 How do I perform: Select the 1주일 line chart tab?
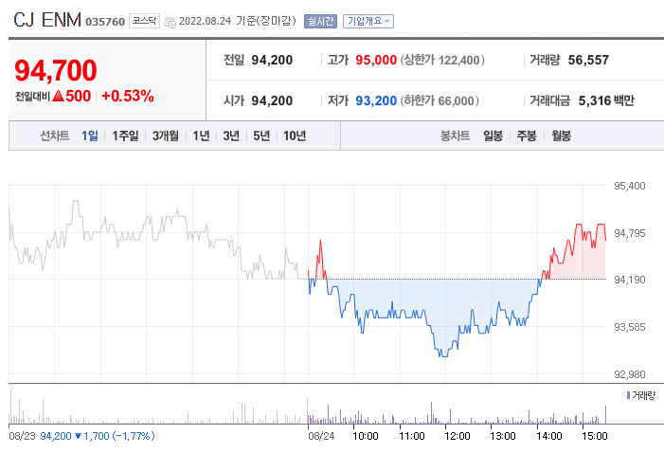point(125,136)
